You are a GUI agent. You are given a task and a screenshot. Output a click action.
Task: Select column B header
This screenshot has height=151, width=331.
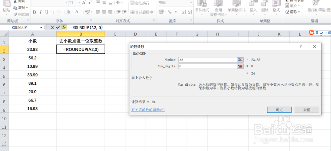tap(81, 34)
